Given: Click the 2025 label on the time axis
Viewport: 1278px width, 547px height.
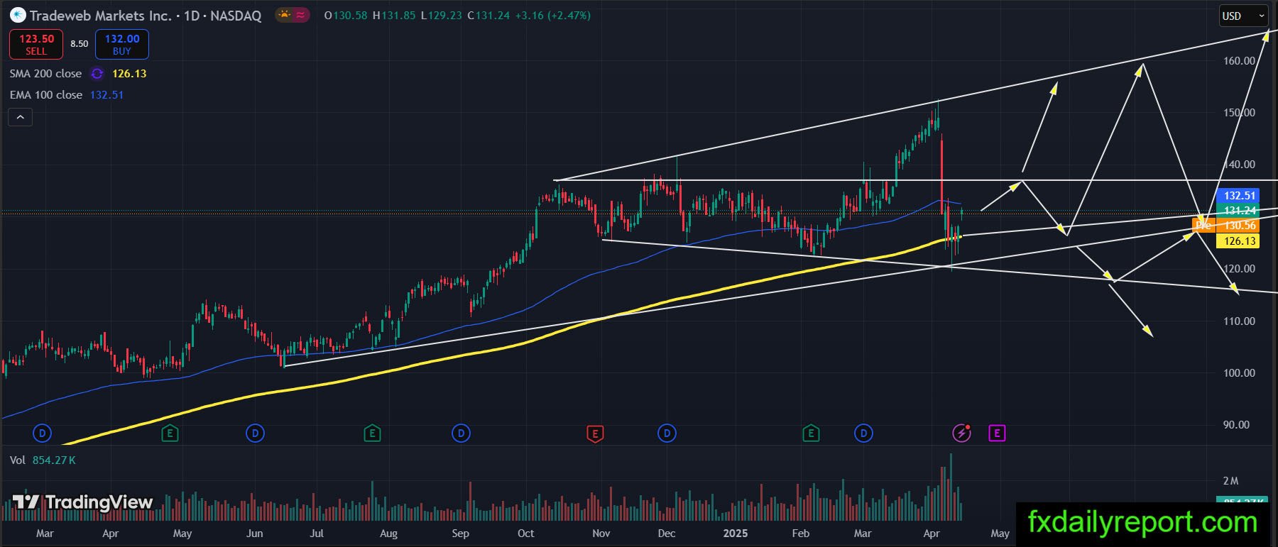Looking at the screenshot, I should [736, 534].
